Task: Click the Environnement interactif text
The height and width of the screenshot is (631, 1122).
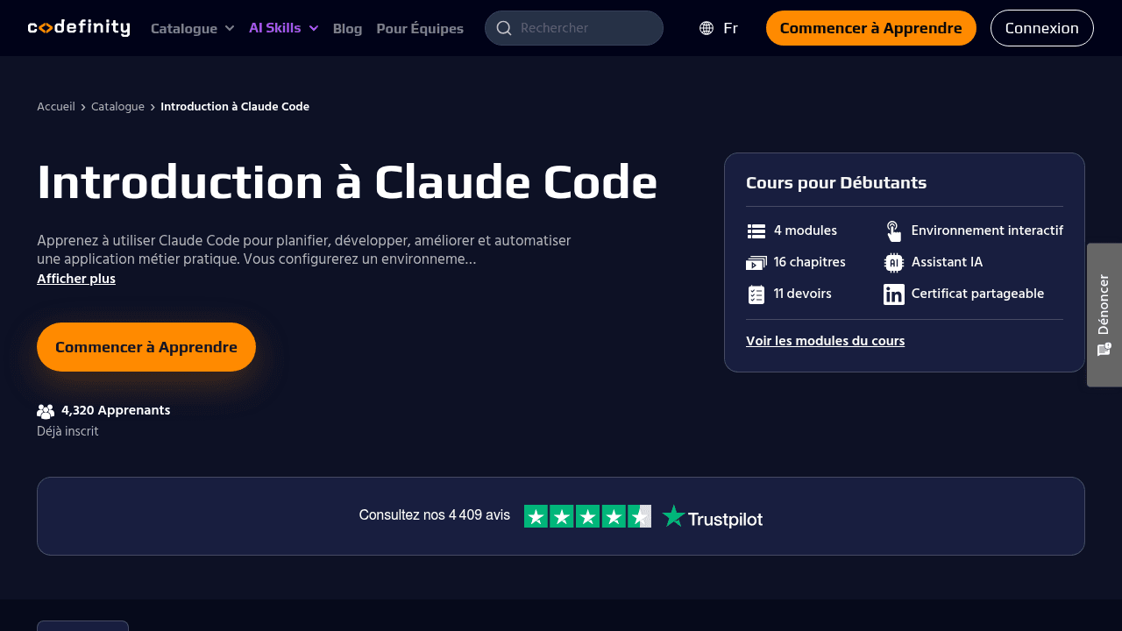Action: coord(987,230)
